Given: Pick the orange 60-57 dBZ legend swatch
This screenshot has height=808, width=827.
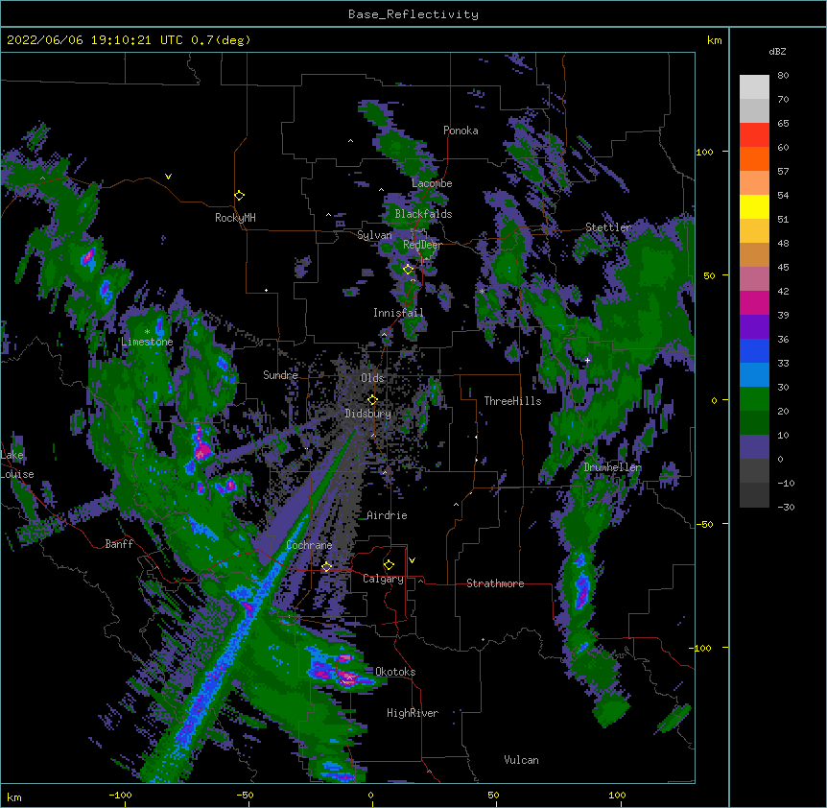Looking at the screenshot, I should [x=754, y=159].
